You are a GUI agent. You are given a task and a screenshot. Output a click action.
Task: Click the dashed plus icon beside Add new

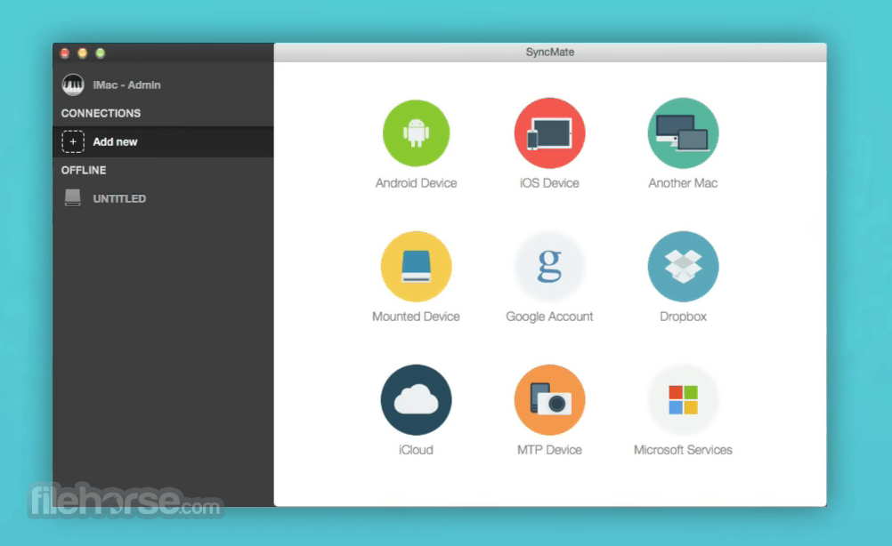[x=73, y=141]
